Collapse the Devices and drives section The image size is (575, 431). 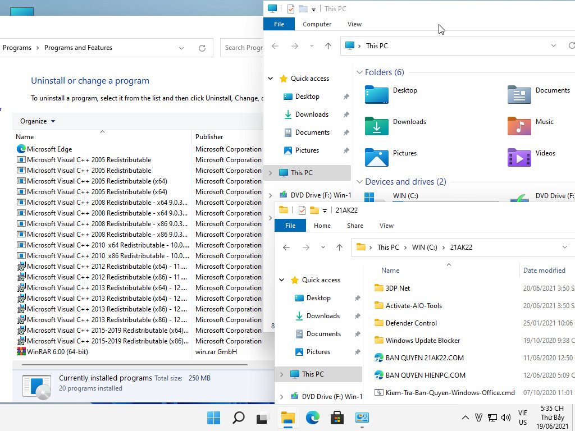[x=359, y=182]
